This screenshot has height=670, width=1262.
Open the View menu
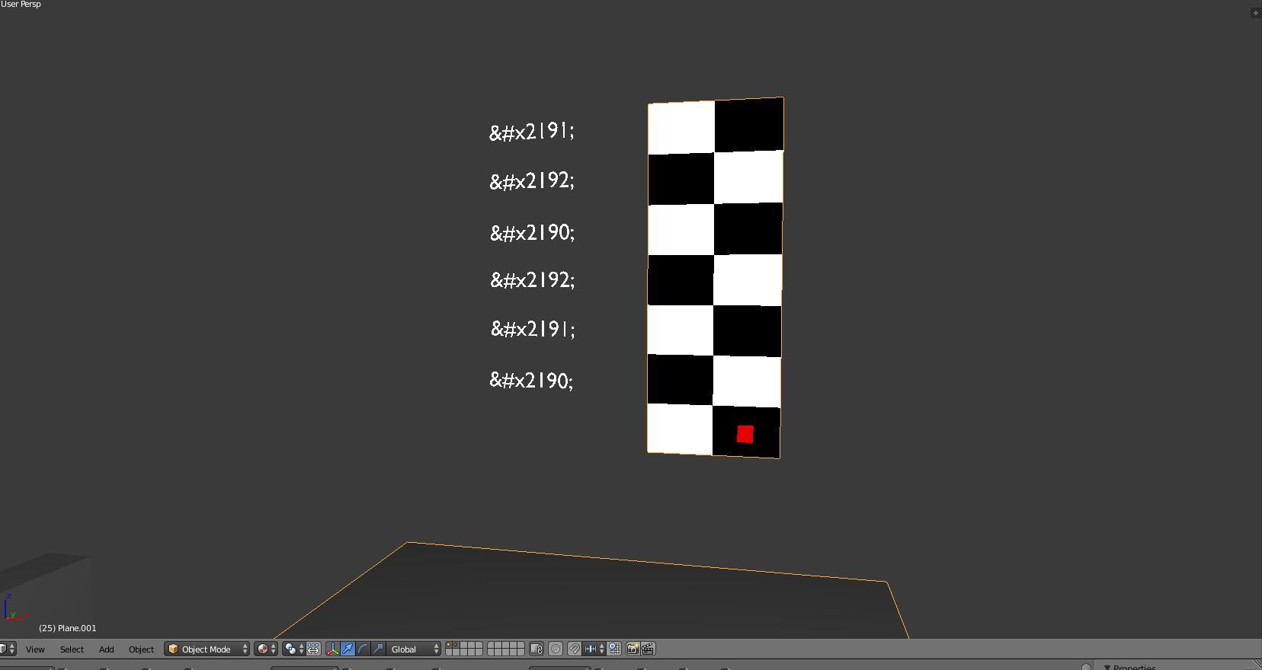(35, 649)
